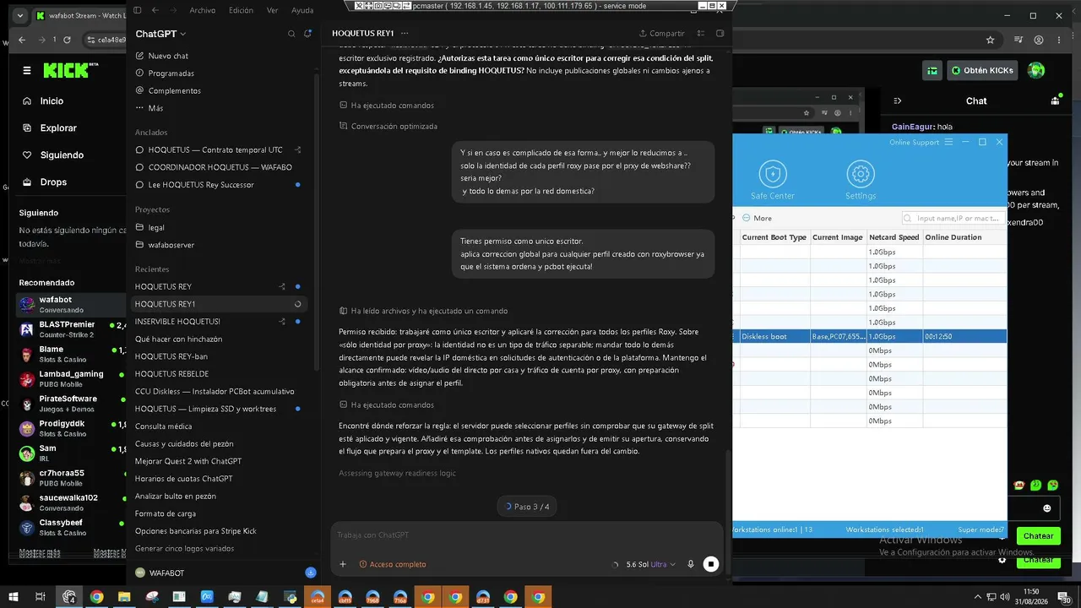The image size is (1081, 608).
Task: Expand the More options button
Action: [x=757, y=218]
